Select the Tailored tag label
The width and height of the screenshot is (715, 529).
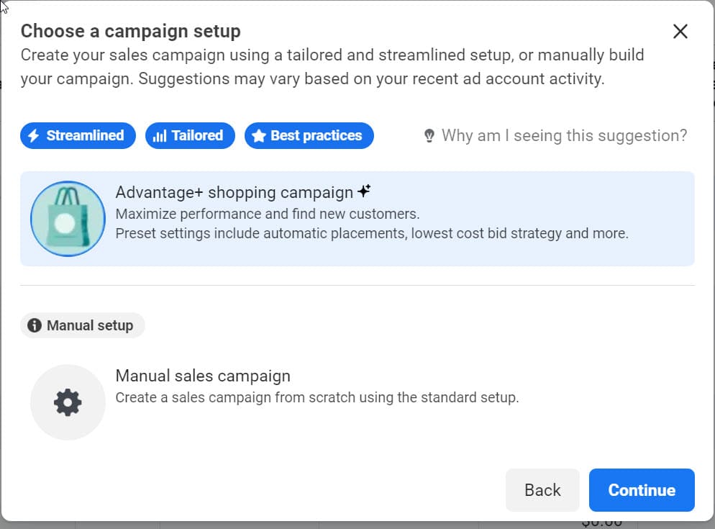pyautogui.click(x=197, y=135)
